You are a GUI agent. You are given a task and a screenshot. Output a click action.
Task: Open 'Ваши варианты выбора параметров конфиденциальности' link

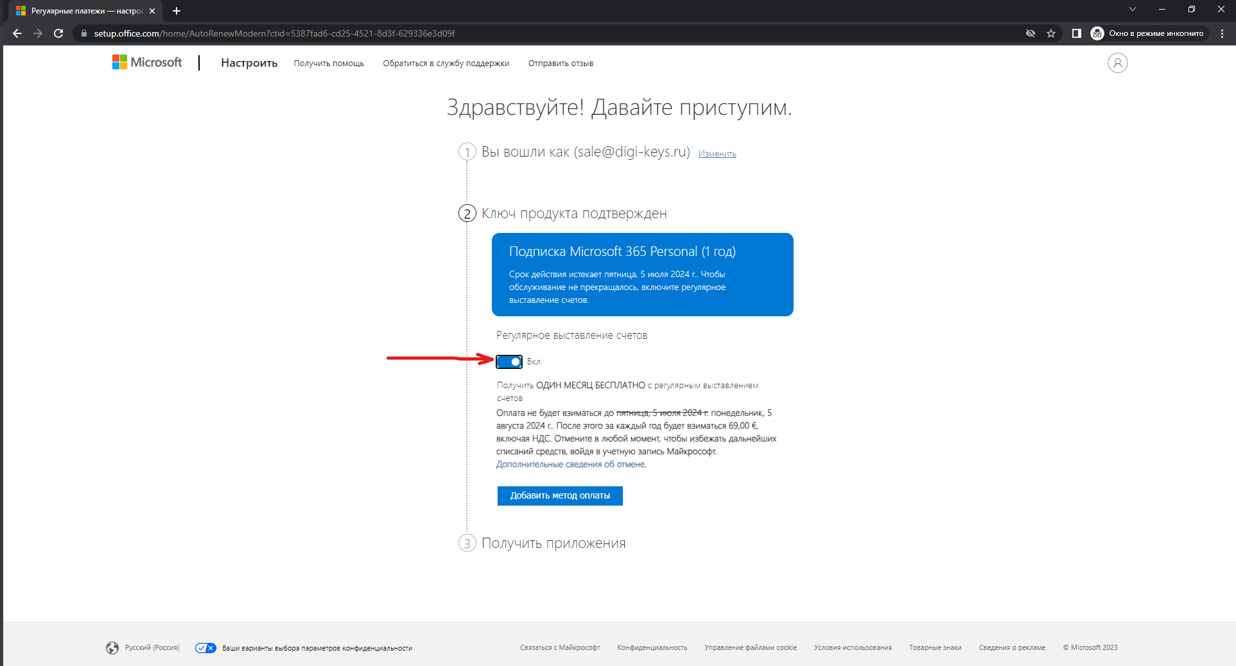tap(317, 648)
